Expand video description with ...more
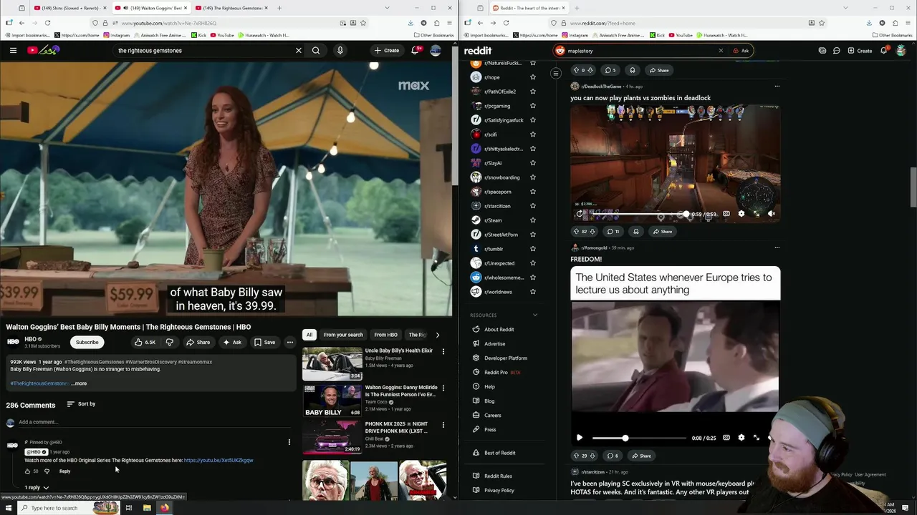 coord(79,383)
